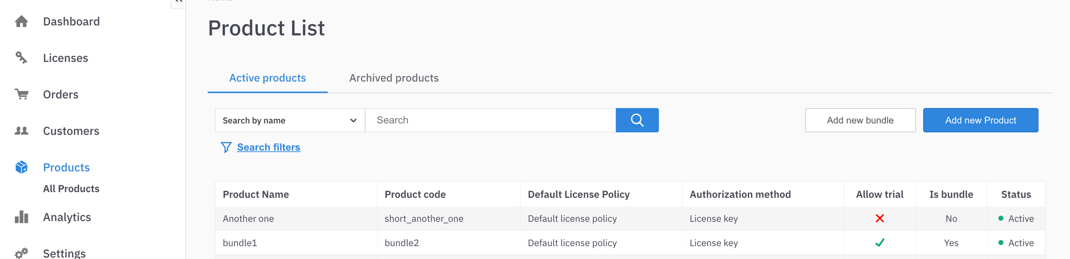Image resolution: width=1070 pixels, height=259 pixels.
Task: Open the Search by name dropdown
Action: pos(289,120)
